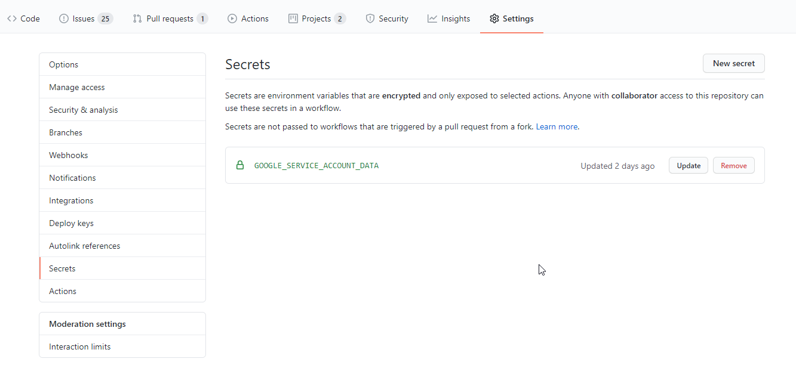Click the Code brackets icon
796x368 pixels.
(12, 18)
